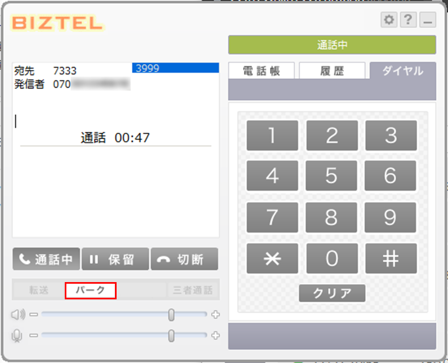Increase microphone level with plus icon
The image size is (448, 363).
215,335
